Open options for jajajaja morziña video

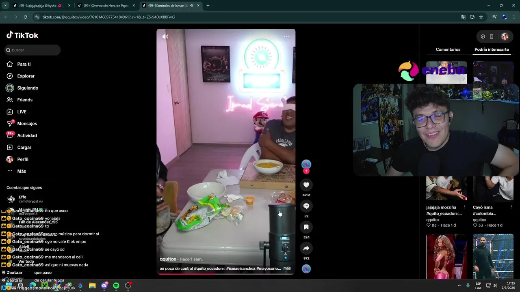[465, 207]
